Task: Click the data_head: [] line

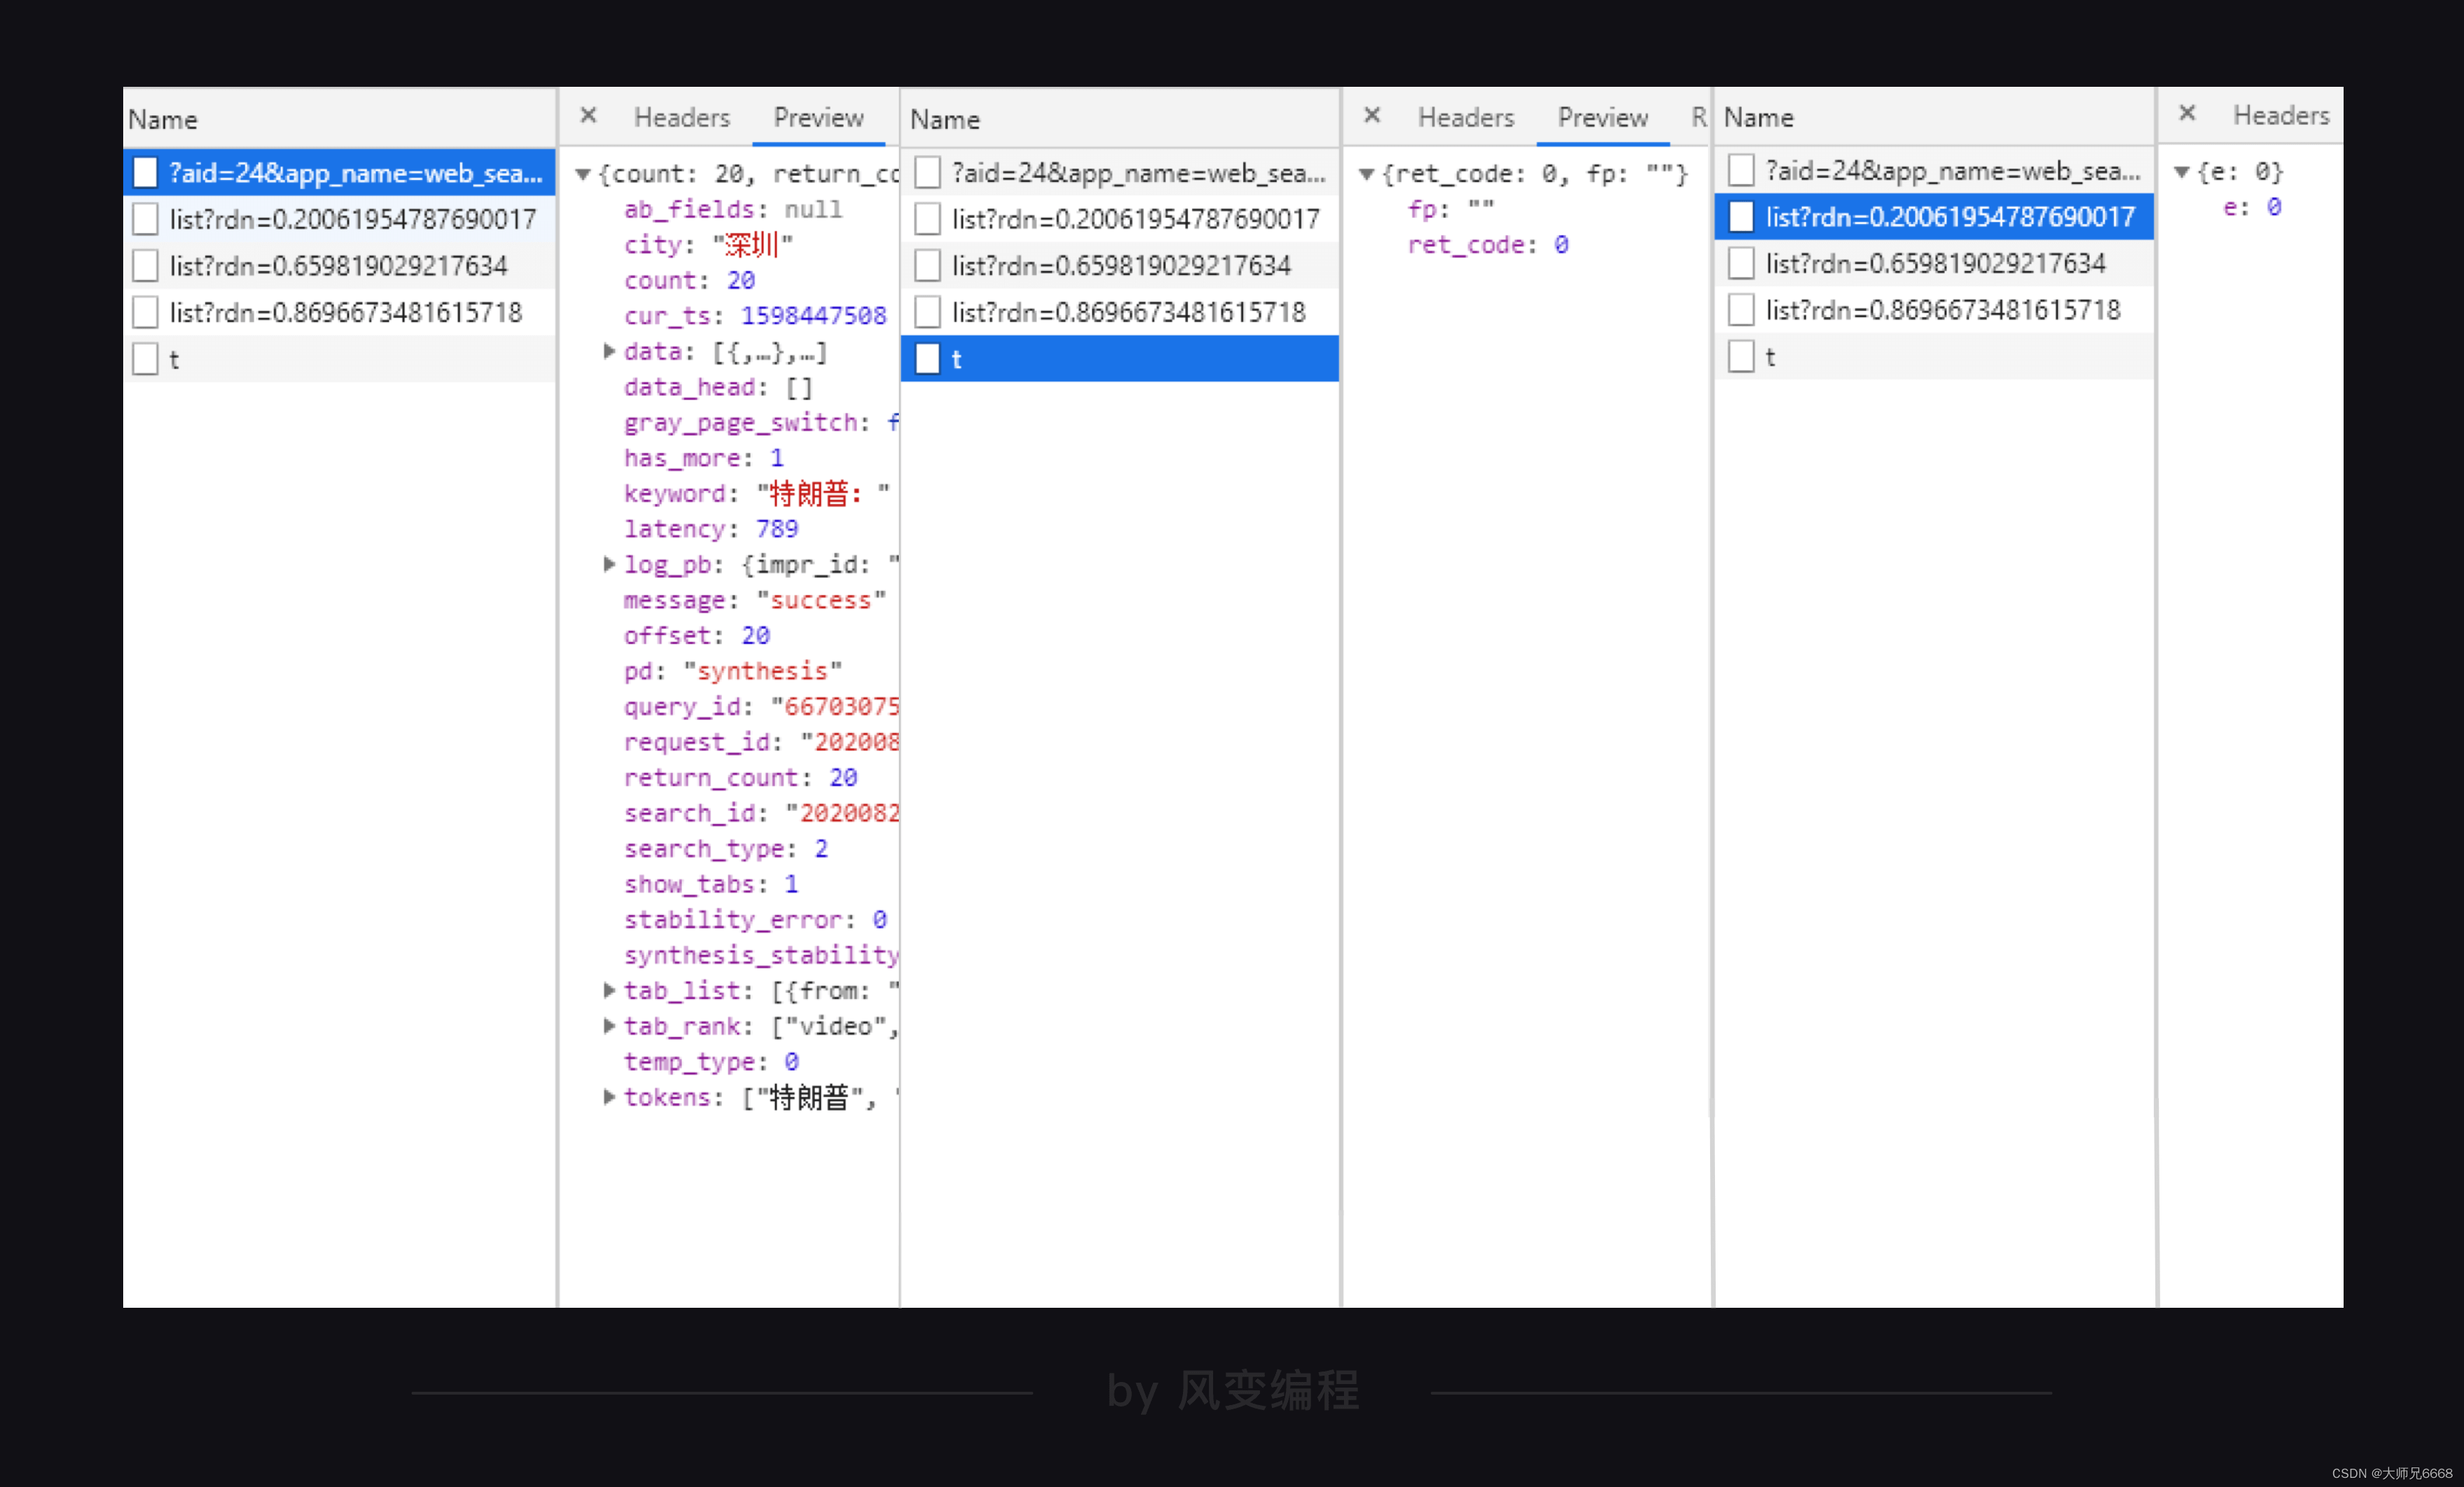Action: (718, 387)
